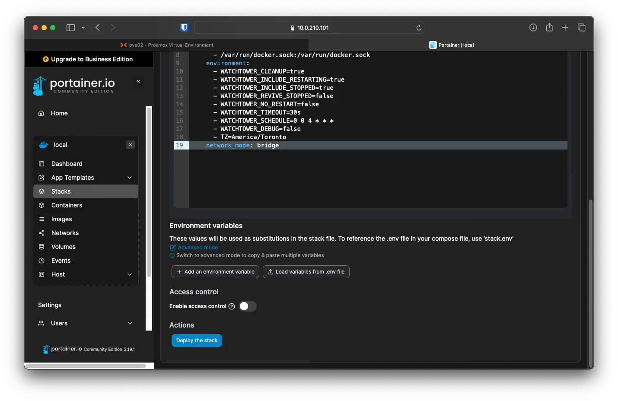Deploy the stack button

197,341
